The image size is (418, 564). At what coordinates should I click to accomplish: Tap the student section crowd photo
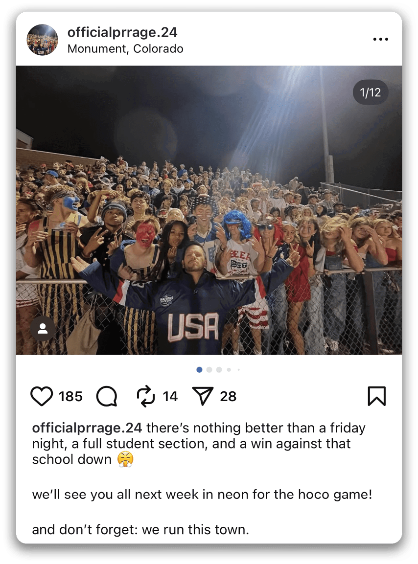pos(209,210)
